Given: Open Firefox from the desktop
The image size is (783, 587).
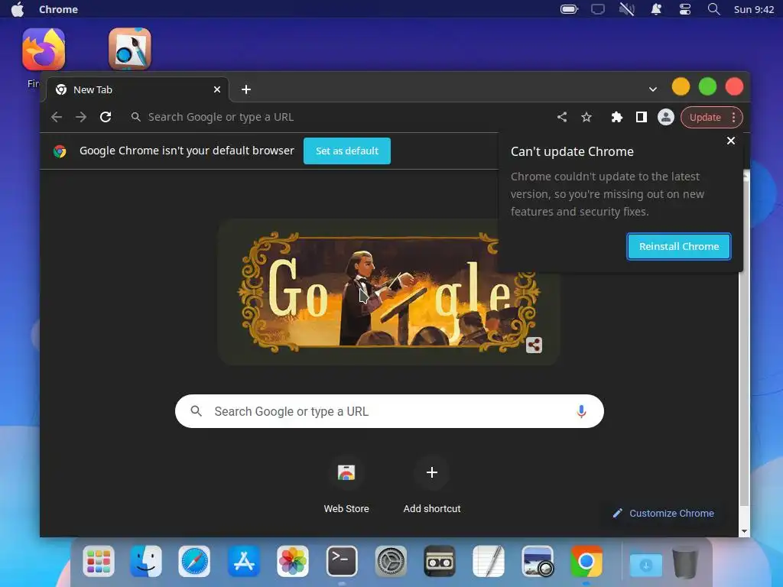Looking at the screenshot, I should click(44, 49).
